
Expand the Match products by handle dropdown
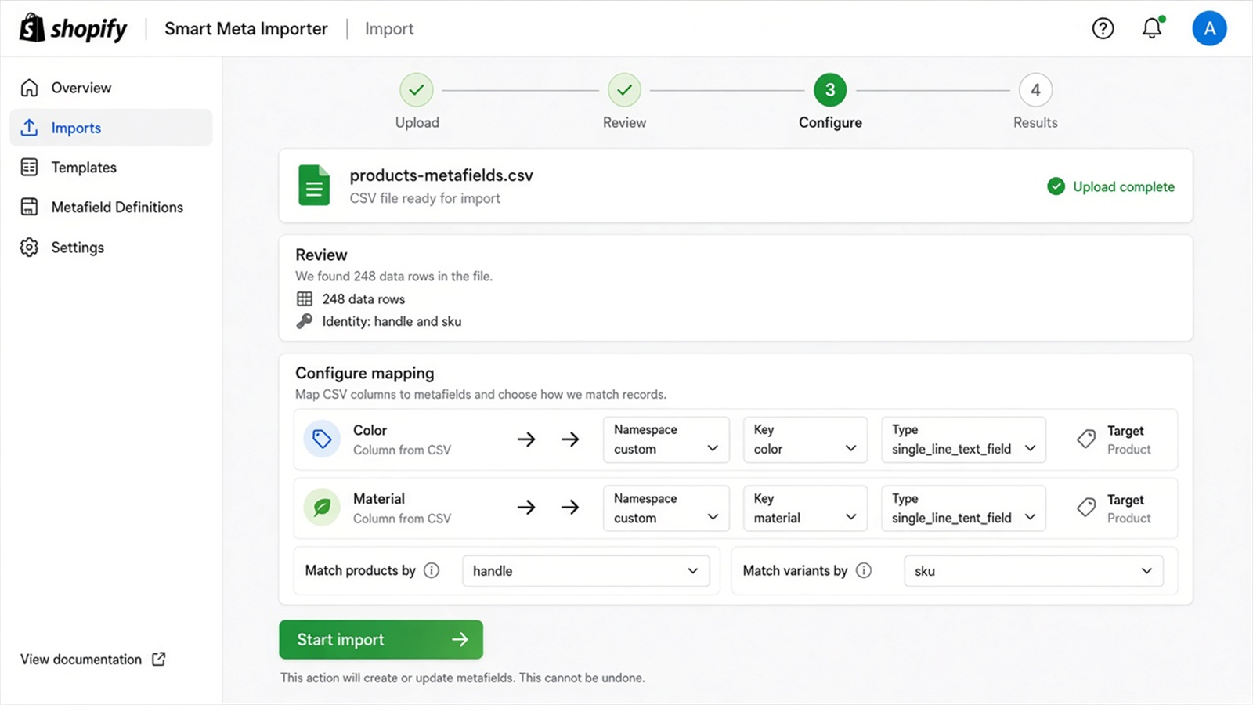pos(586,571)
